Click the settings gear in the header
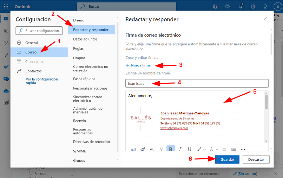Screen dimensions: 283x178 point(252,6)
